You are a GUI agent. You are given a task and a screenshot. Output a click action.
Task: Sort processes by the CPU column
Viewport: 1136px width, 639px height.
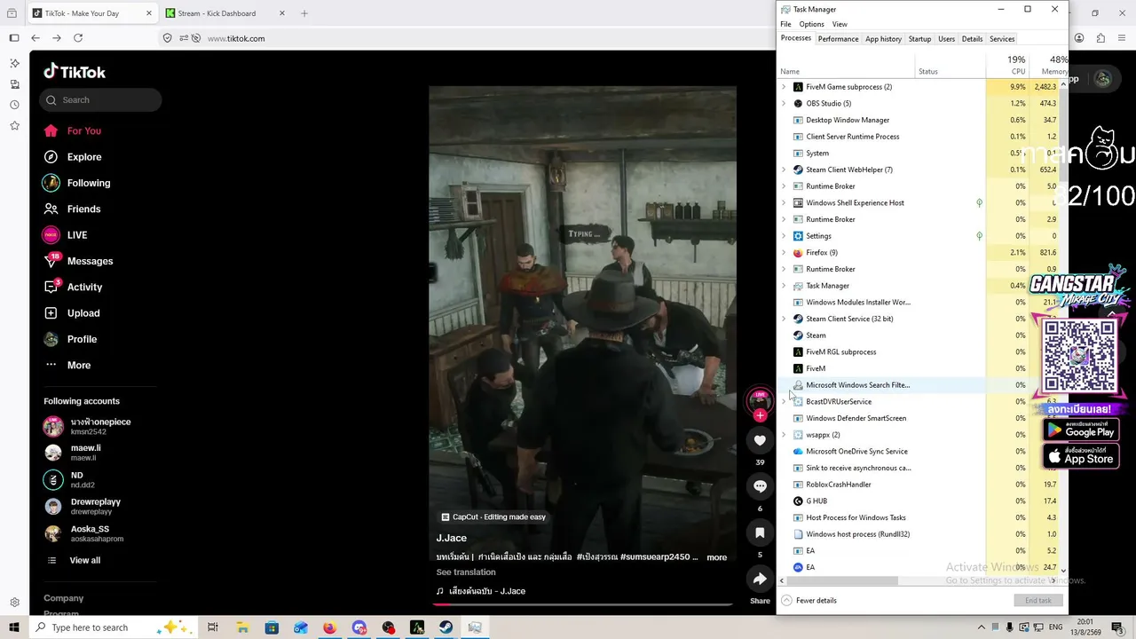(1007, 65)
